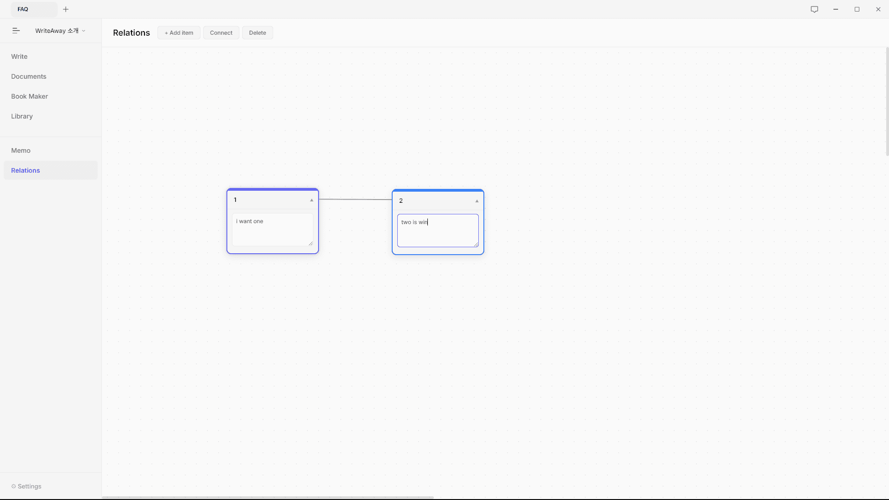Collapse card 2 using its triangle
Screen dimensions: 889x500
(x=477, y=201)
